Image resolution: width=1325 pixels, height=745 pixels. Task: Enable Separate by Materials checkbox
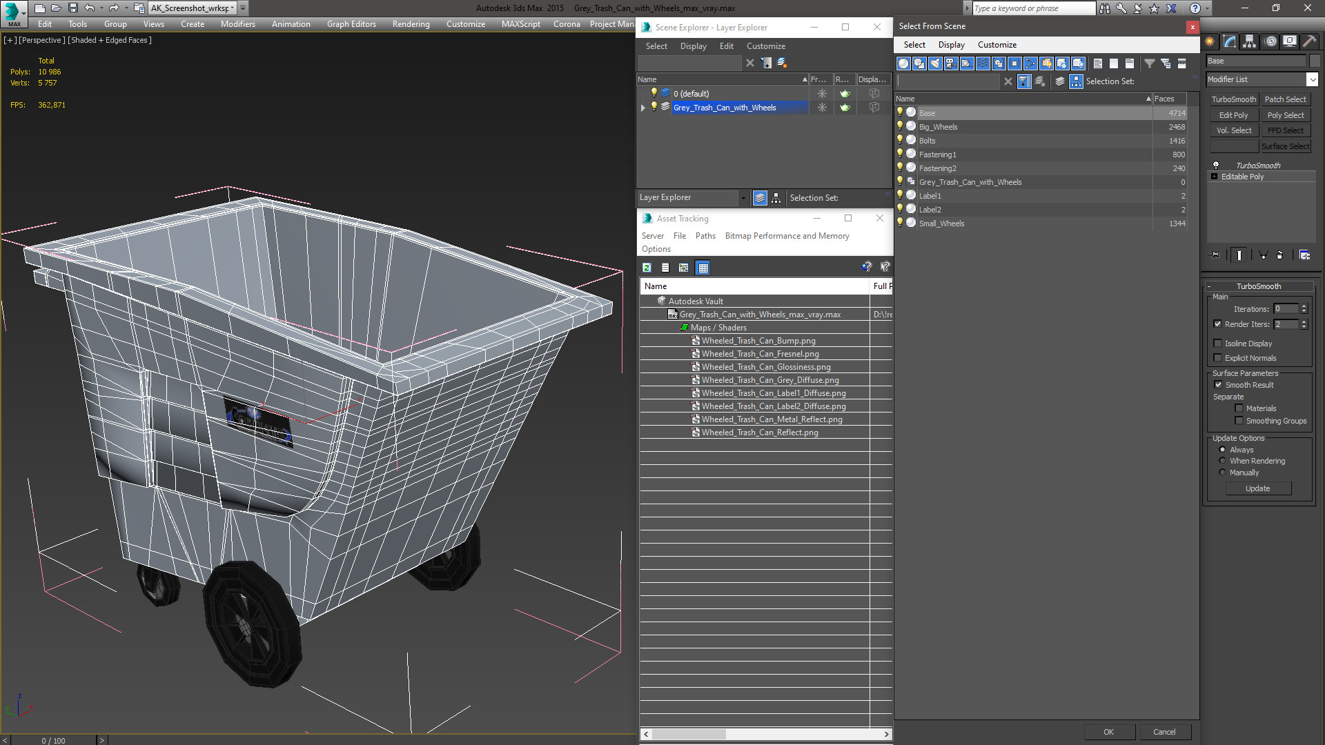(x=1239, y=408)
